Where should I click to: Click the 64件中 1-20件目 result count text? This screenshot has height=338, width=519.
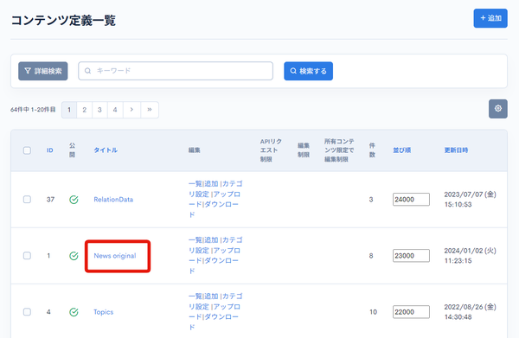(x=33, y=110)
